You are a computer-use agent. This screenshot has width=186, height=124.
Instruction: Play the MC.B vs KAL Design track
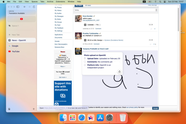pyautogui.click(x=85, y=40)
